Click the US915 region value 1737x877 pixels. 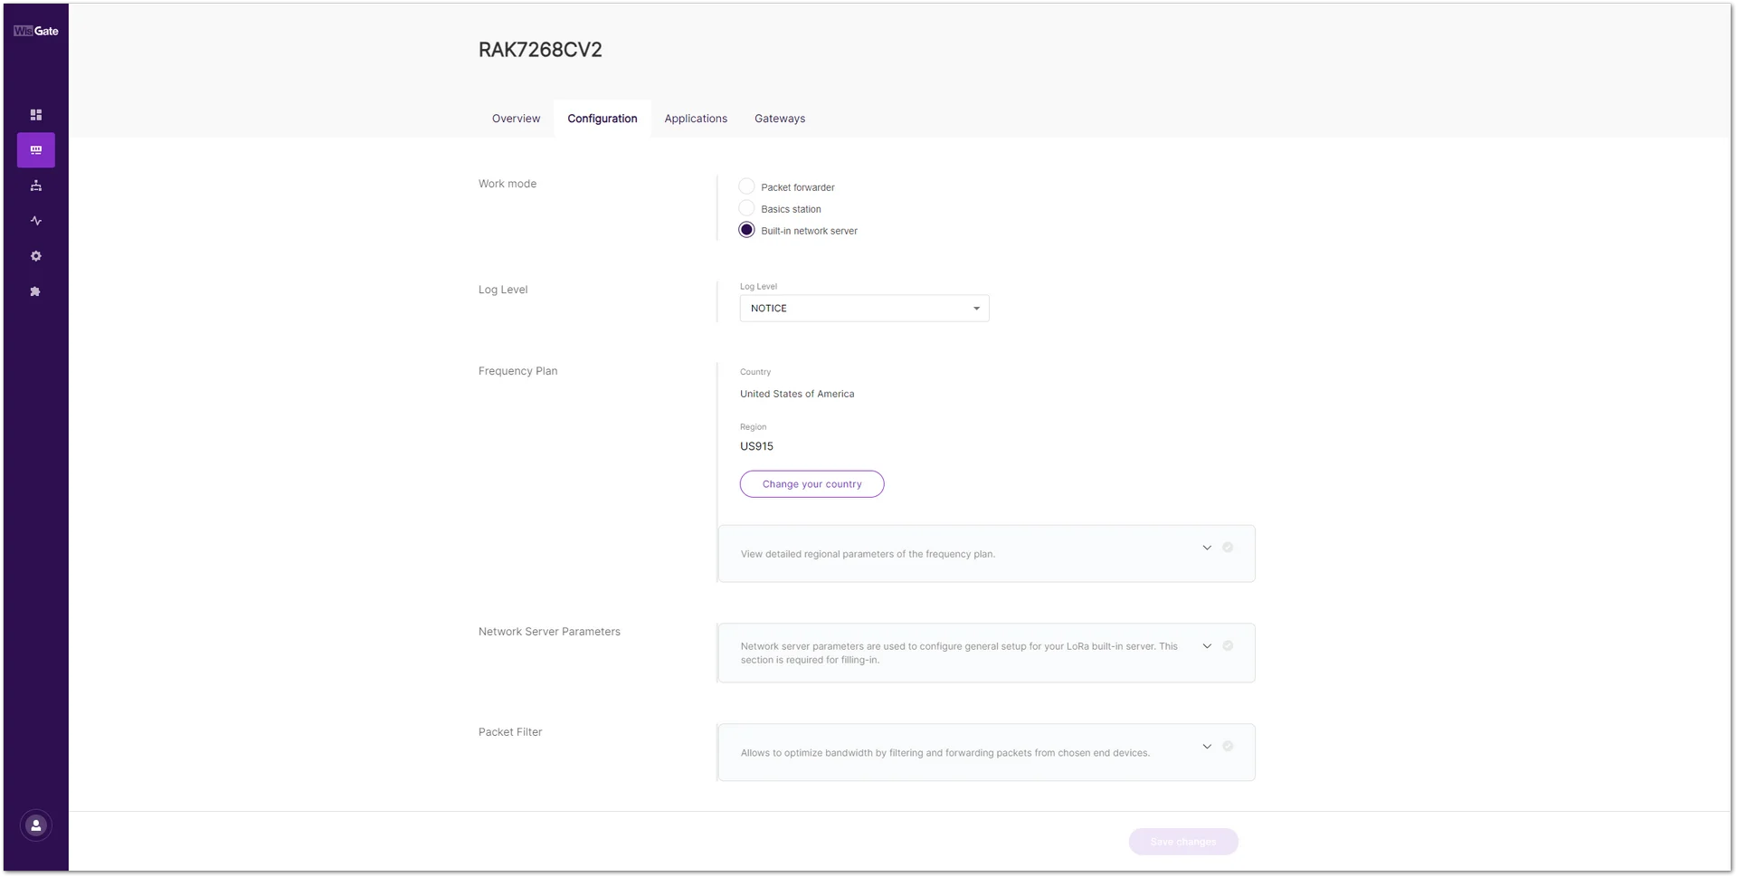756,446
